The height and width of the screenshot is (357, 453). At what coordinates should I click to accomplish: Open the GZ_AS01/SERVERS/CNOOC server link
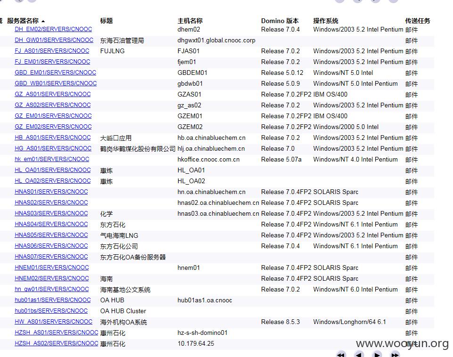click(53, 94)
